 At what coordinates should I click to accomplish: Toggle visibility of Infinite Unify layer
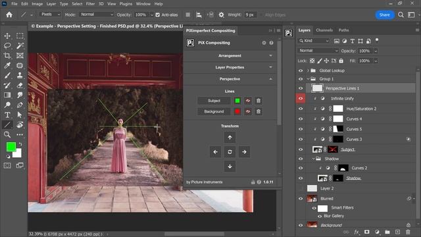301,98
